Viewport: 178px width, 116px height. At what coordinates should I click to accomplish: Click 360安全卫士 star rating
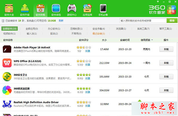point(84,75)
